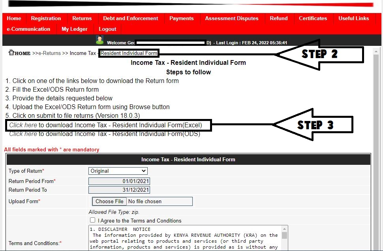This screenshot has height=251, width=383.
Task: Tick I Agree to Terms and Conditions
Action: 92,220
